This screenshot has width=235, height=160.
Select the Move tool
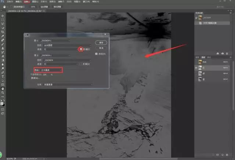pos(3,16)
